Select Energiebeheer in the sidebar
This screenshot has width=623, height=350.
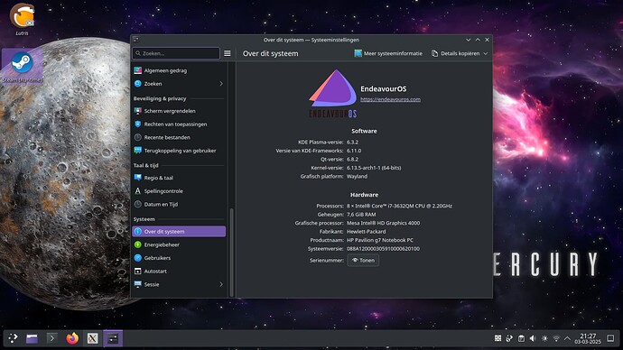click(x=179, y=244)
